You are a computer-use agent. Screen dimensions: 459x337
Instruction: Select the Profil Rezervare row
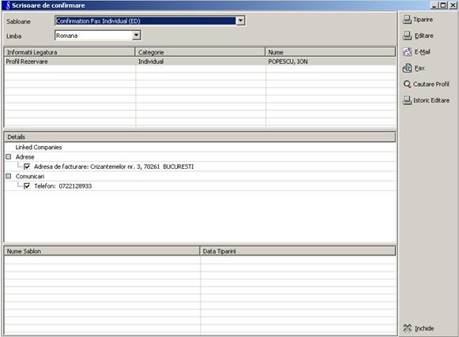(200, 62)
